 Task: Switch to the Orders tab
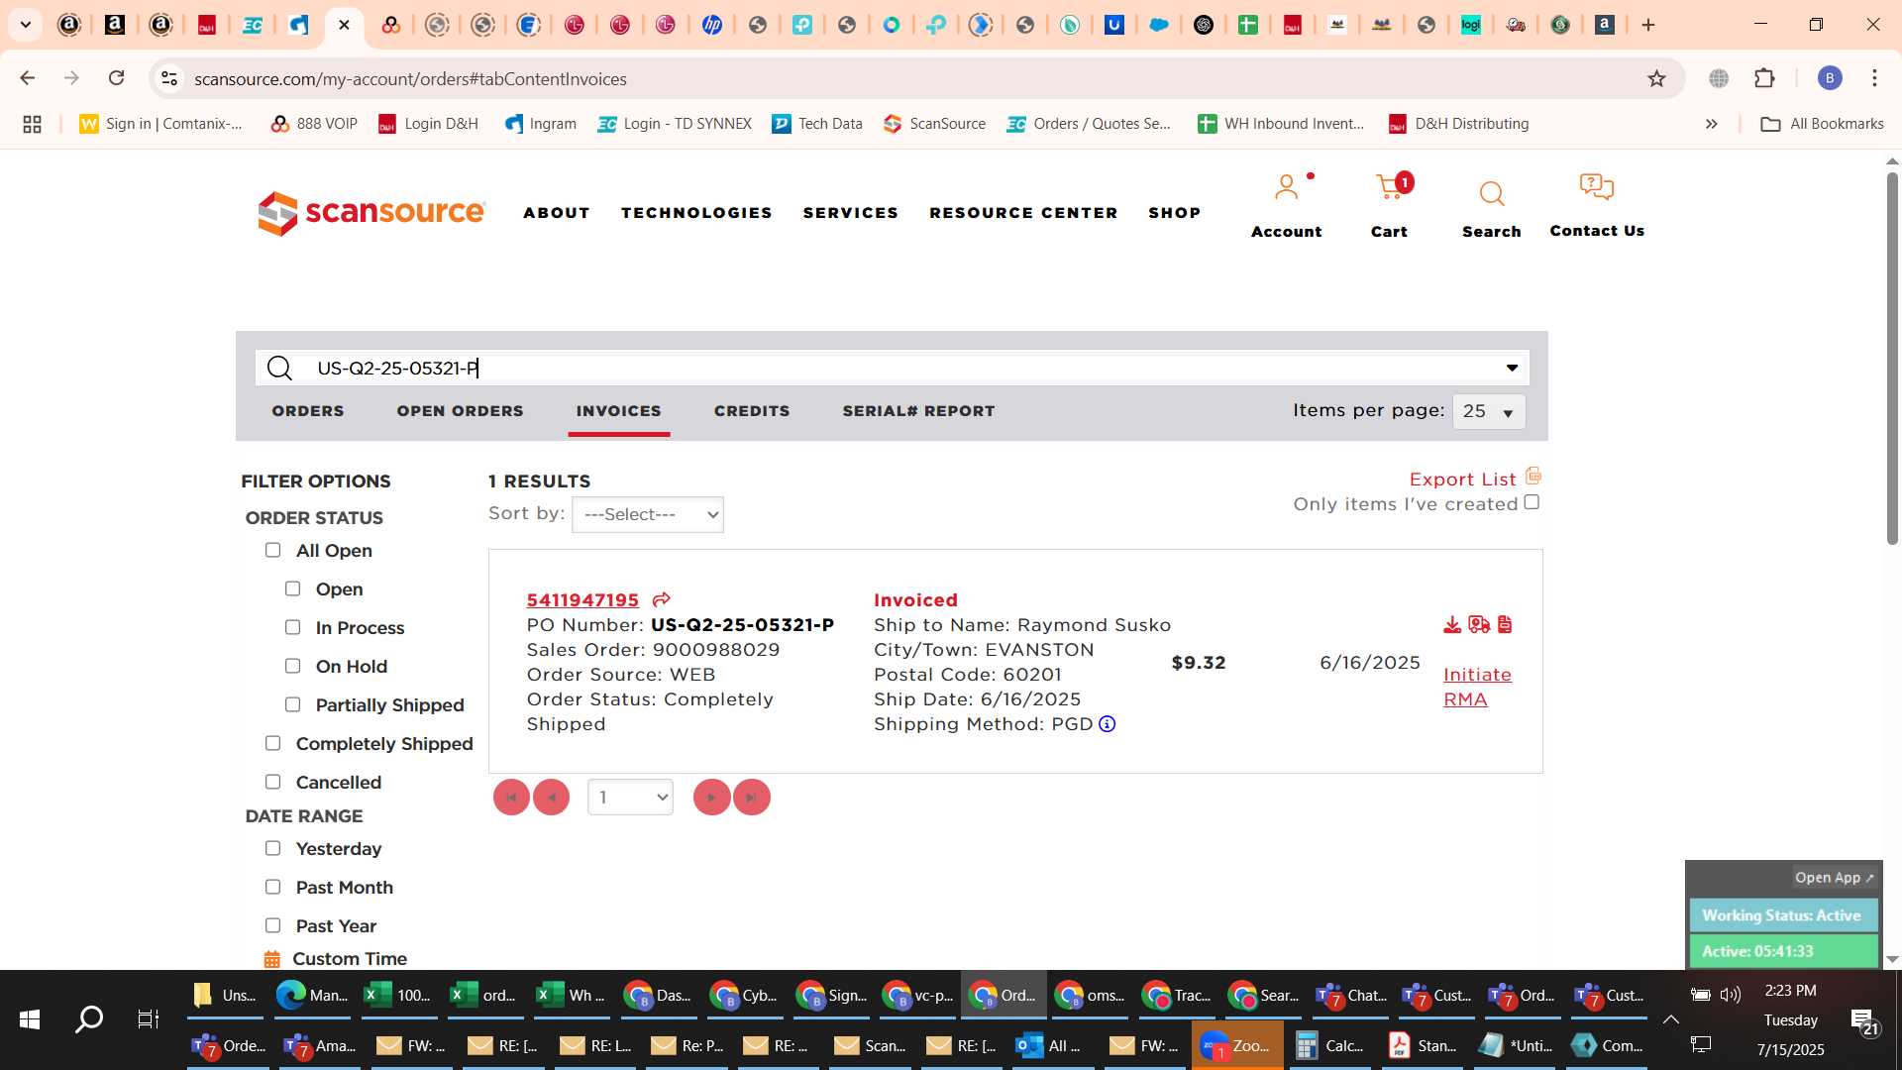(x=308, y=411)
